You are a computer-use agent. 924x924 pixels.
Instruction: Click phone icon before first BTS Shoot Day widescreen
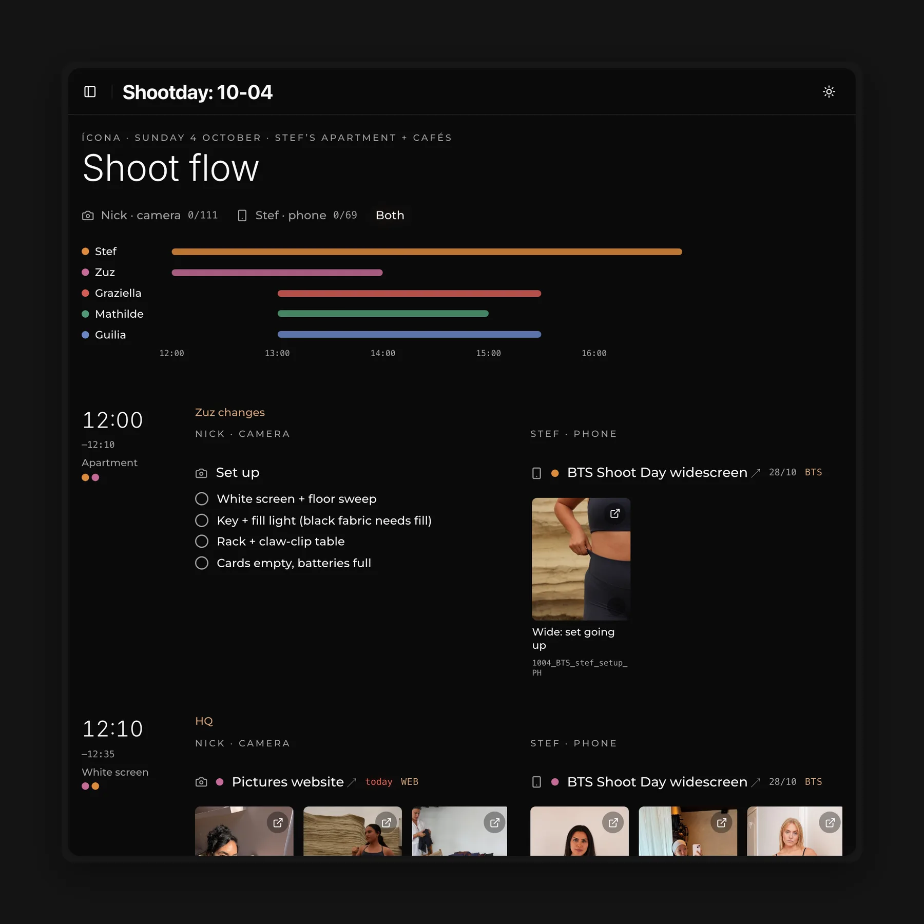point(536,473)
